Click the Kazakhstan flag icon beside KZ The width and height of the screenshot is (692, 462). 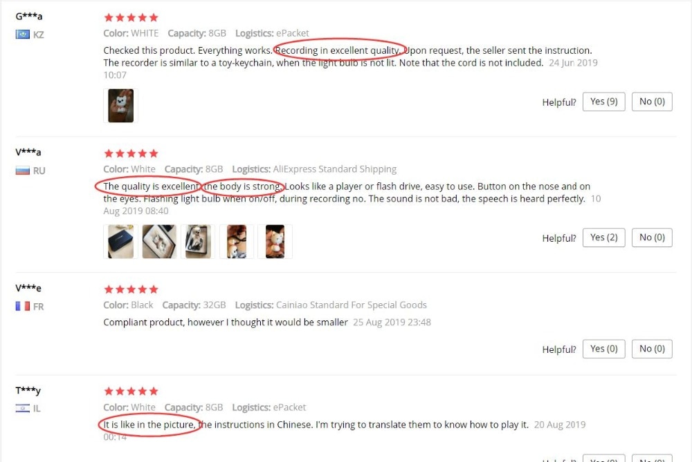click(x=23, y=35)
